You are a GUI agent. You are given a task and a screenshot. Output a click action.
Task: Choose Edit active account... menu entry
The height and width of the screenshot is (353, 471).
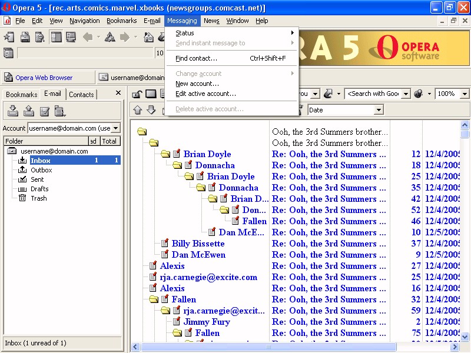click(x=231, y=94)
